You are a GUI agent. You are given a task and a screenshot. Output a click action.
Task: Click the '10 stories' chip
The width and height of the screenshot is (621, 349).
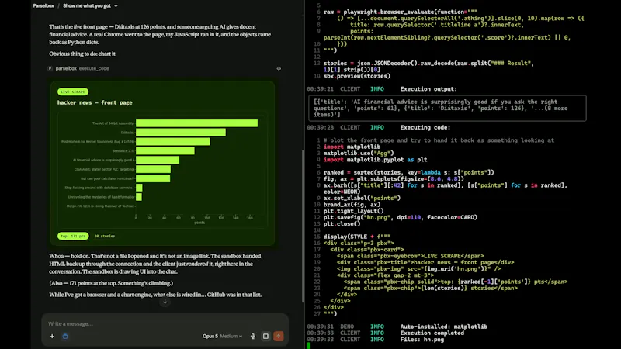tap(105, 236)
